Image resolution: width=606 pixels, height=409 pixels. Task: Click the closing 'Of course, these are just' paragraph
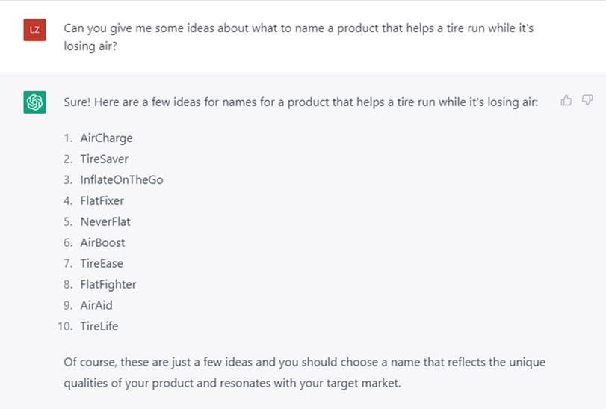coord(305,372)
